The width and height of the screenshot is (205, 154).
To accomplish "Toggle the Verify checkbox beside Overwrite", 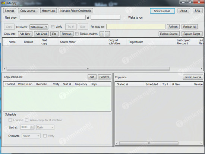I will (x=53, y=27).
